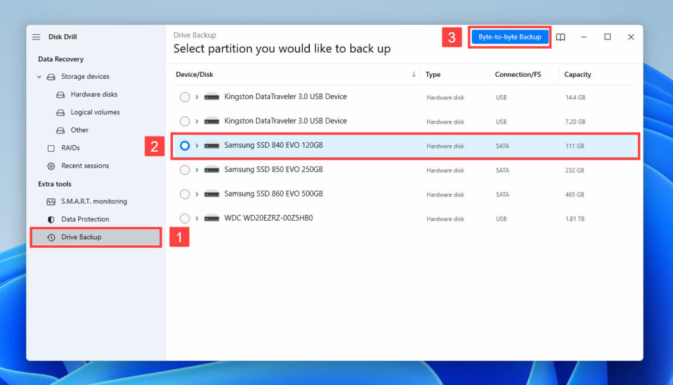Select the radio button for WDC WD20EZRZ-00Z5HB0

point(184,217)
